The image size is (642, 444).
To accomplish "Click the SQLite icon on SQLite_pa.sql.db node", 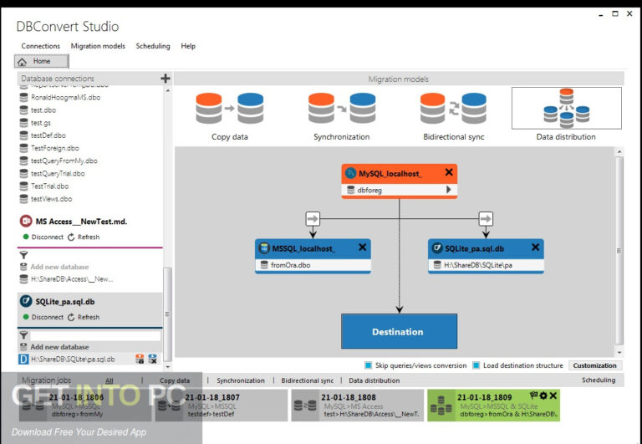I will tap(437, 248).
